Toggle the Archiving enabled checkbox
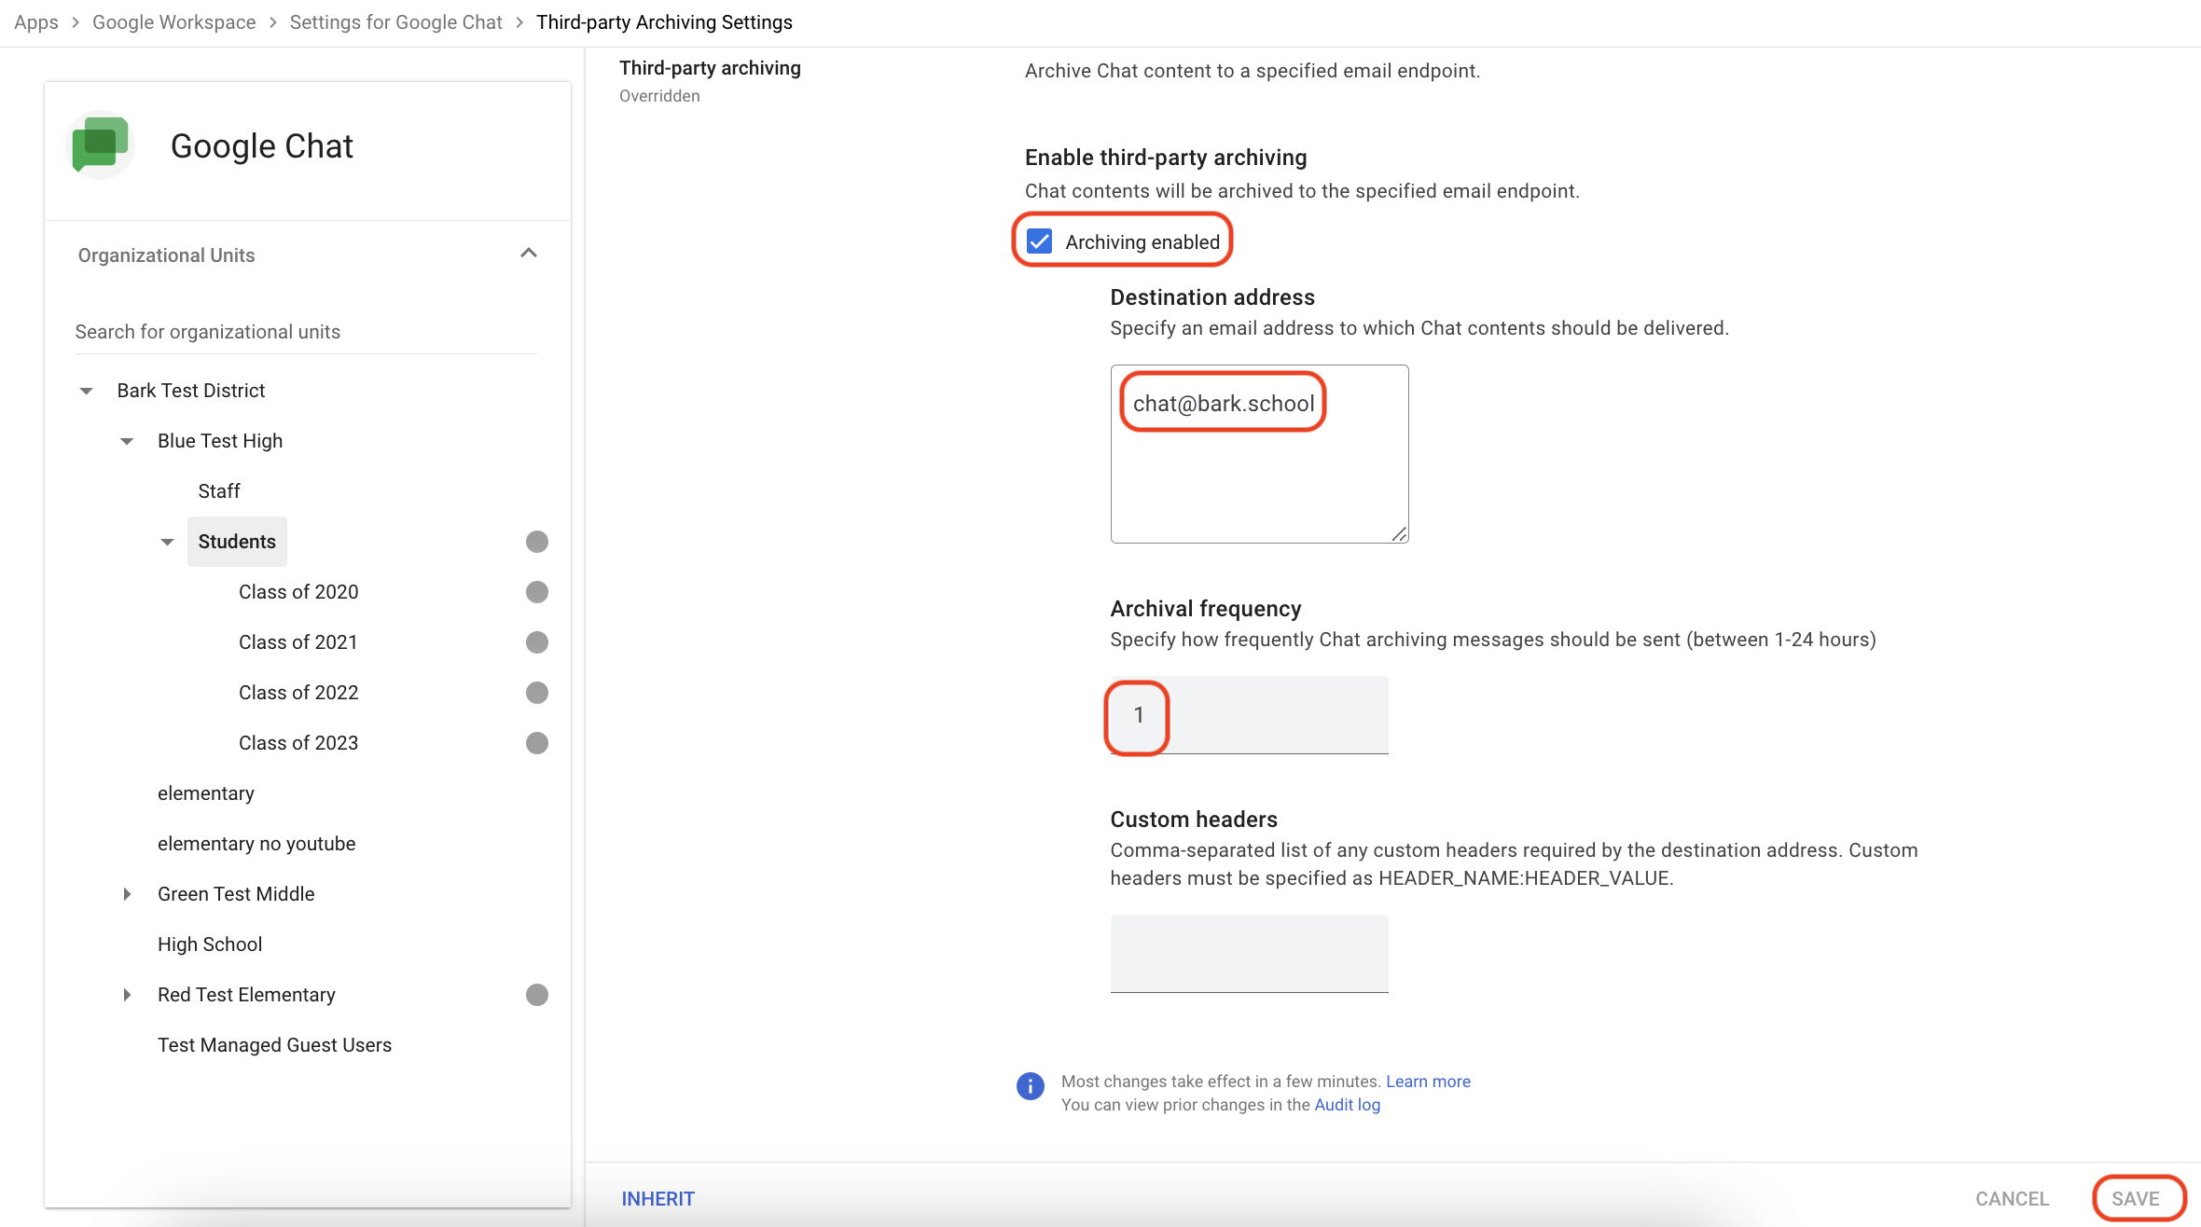Screen dimensions: 2201x1227 tap(1039, 242)
